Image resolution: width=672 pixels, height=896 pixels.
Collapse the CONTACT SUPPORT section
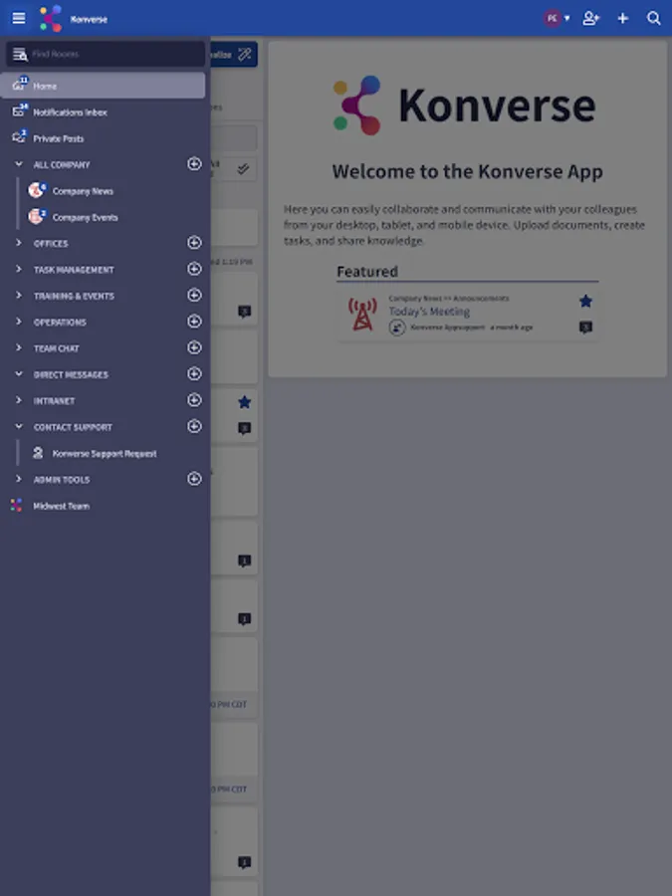pyautogui.click(x=19, y=427)
